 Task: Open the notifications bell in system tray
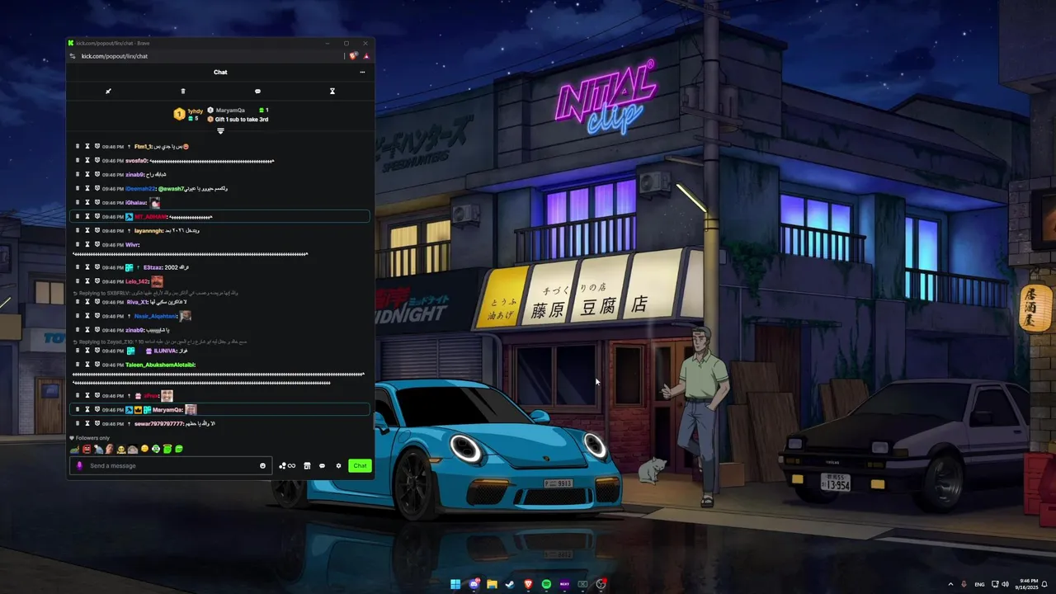(x=1044, y=584)
